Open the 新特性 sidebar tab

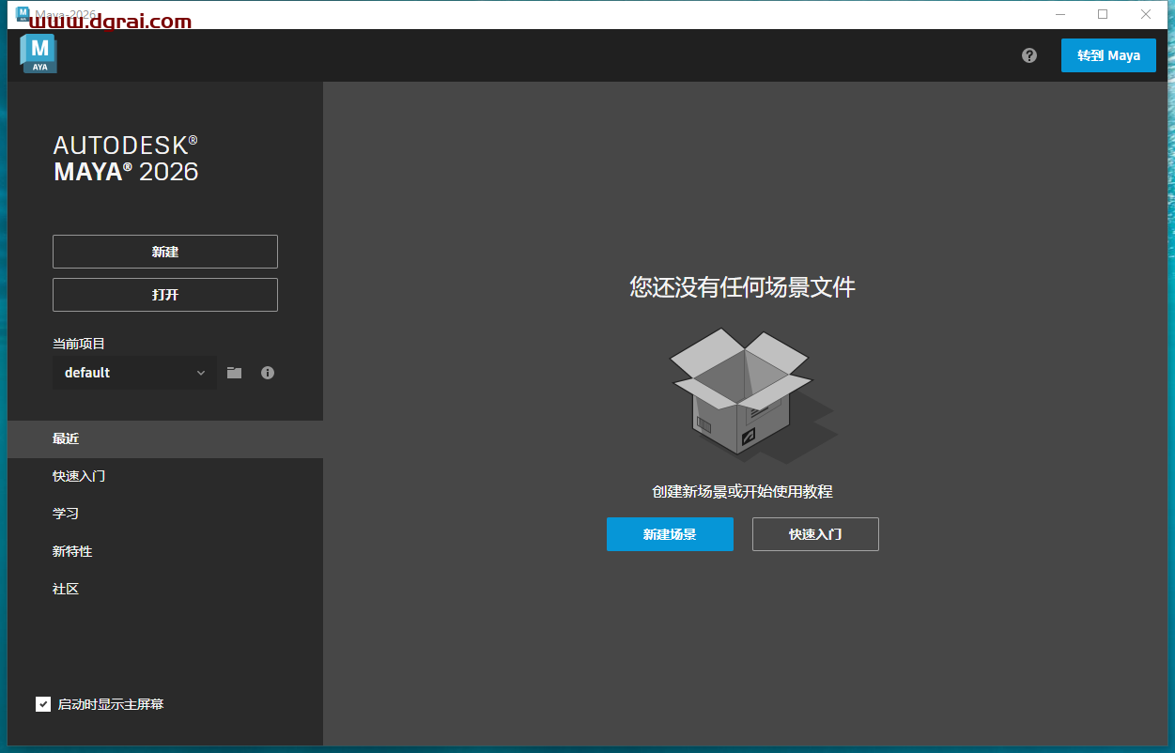tap(165, 552)
